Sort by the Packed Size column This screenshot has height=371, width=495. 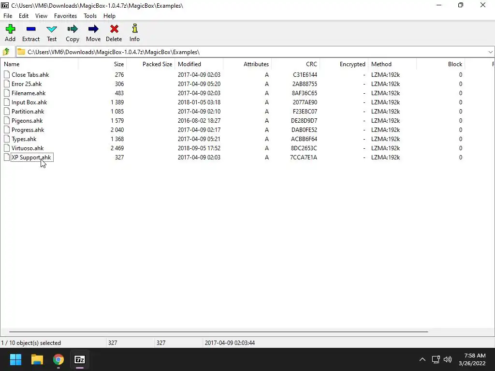pyautogui.click(x=151, y=64)
